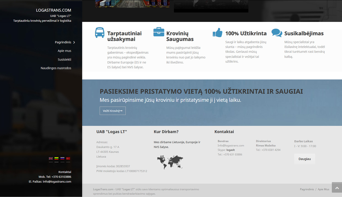Click the working hours I - V: 9:00 - 17:00
342x197 pixels.
(305, 146)
